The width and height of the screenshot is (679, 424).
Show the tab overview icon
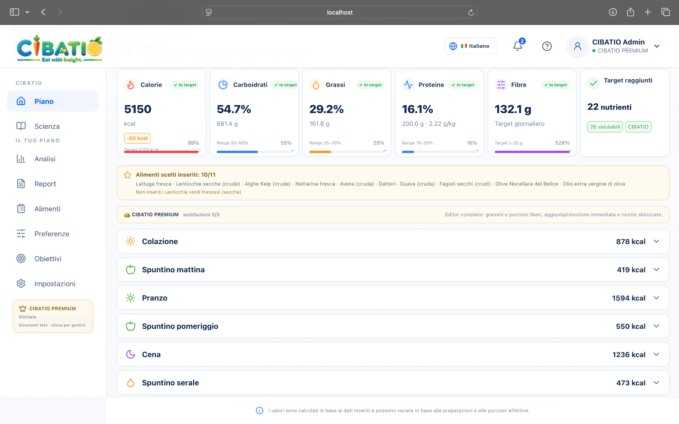[x=665, y=12]
